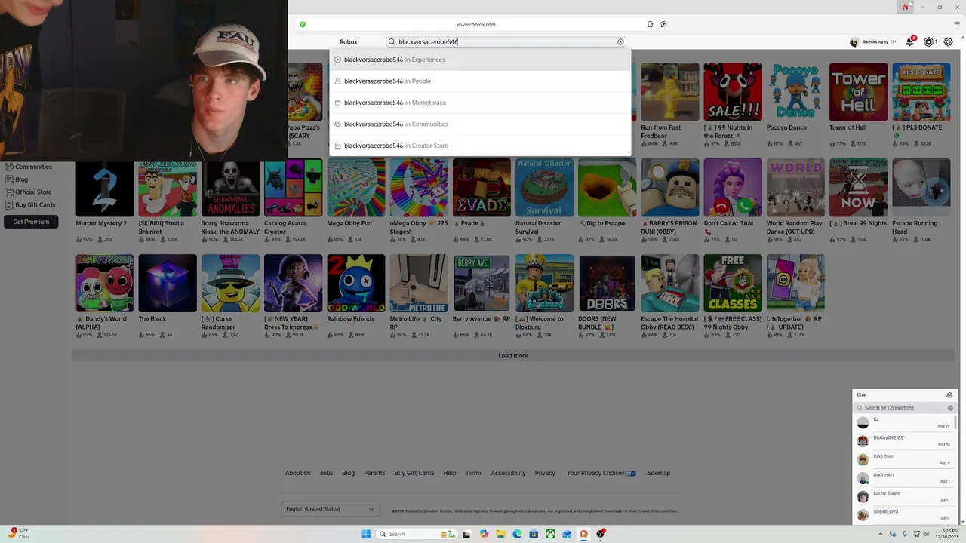Open PLS DONATE game thumbnail

pyautogui.click(x=921, y=92)
